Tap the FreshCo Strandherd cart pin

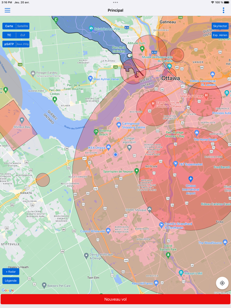coord(161,225)
